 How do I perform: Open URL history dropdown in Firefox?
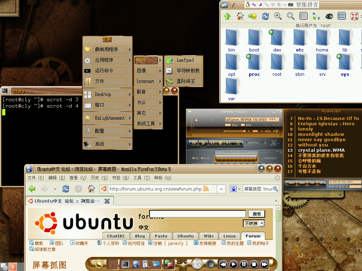click(x=221, y=189)
